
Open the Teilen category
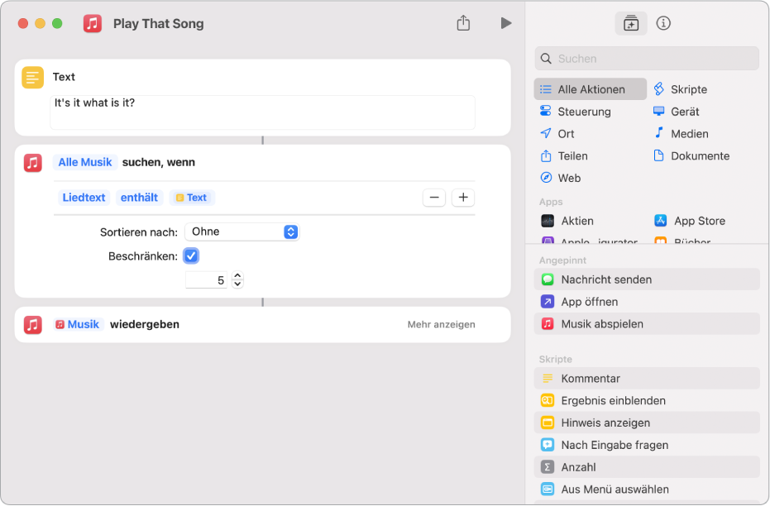click(564, 156)
